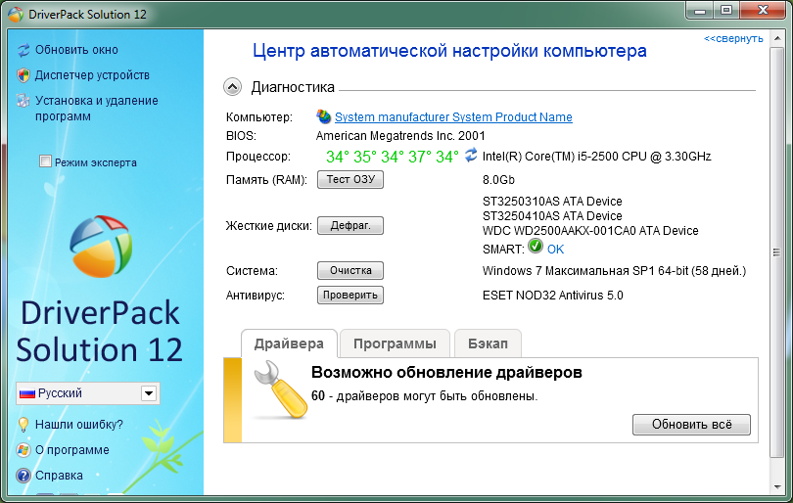
Task: Click the 60 драйверов могут быть обновлены text
Action: pyautogui.click(x=424, y=395)
